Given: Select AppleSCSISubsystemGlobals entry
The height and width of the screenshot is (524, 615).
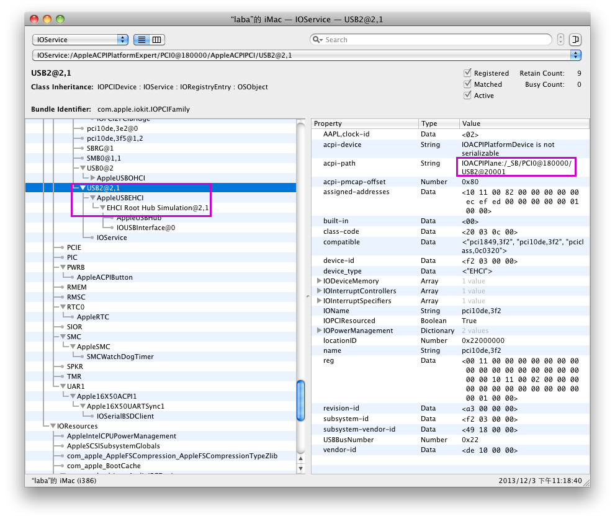Looking at the screenshot, I should point(114,446).
